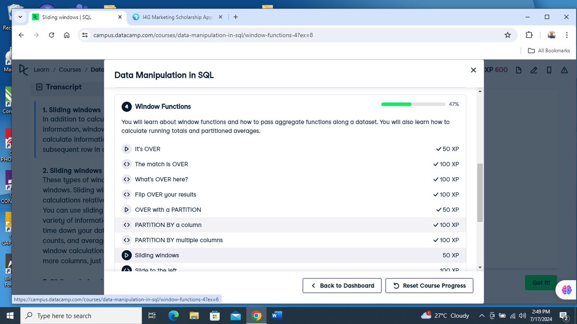Open the lesson Flip OVER your results
Screen dimensions: 577x324
165,194
